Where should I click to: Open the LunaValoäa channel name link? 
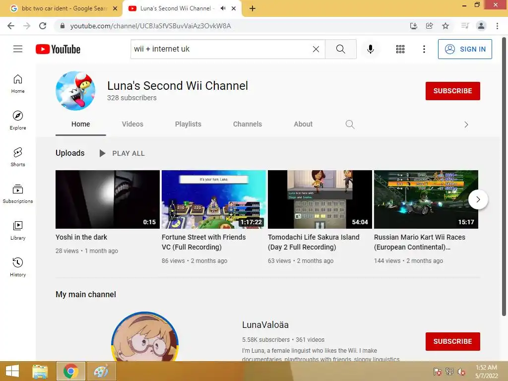pos(265,324)
